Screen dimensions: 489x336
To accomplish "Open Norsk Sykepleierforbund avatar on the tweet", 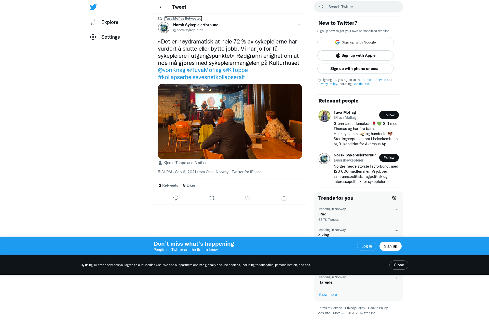I will click(164, 27).
